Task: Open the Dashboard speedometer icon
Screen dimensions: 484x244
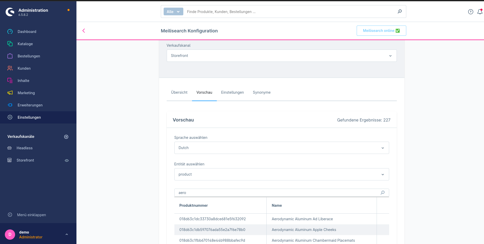Action: click(x=10, y=32)
